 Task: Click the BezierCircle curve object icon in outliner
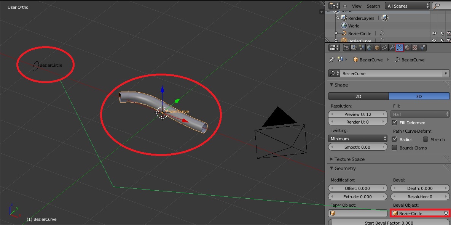tap(344, 34)
